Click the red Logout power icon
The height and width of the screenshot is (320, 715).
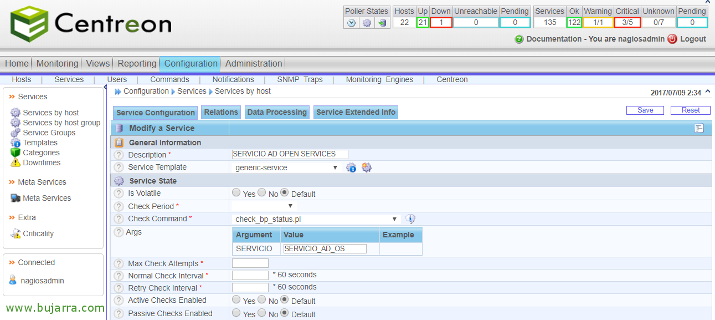click(x=672, y=39)
